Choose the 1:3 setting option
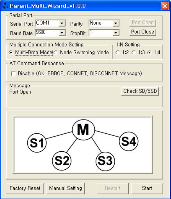The height and width of the screenshot is (199, 171). click(134, 52)
